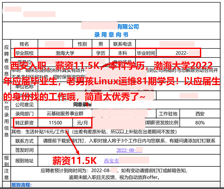Select the 本科 education value cell
This screenshot has height=189, width=224.
click(x=122, y=53)
